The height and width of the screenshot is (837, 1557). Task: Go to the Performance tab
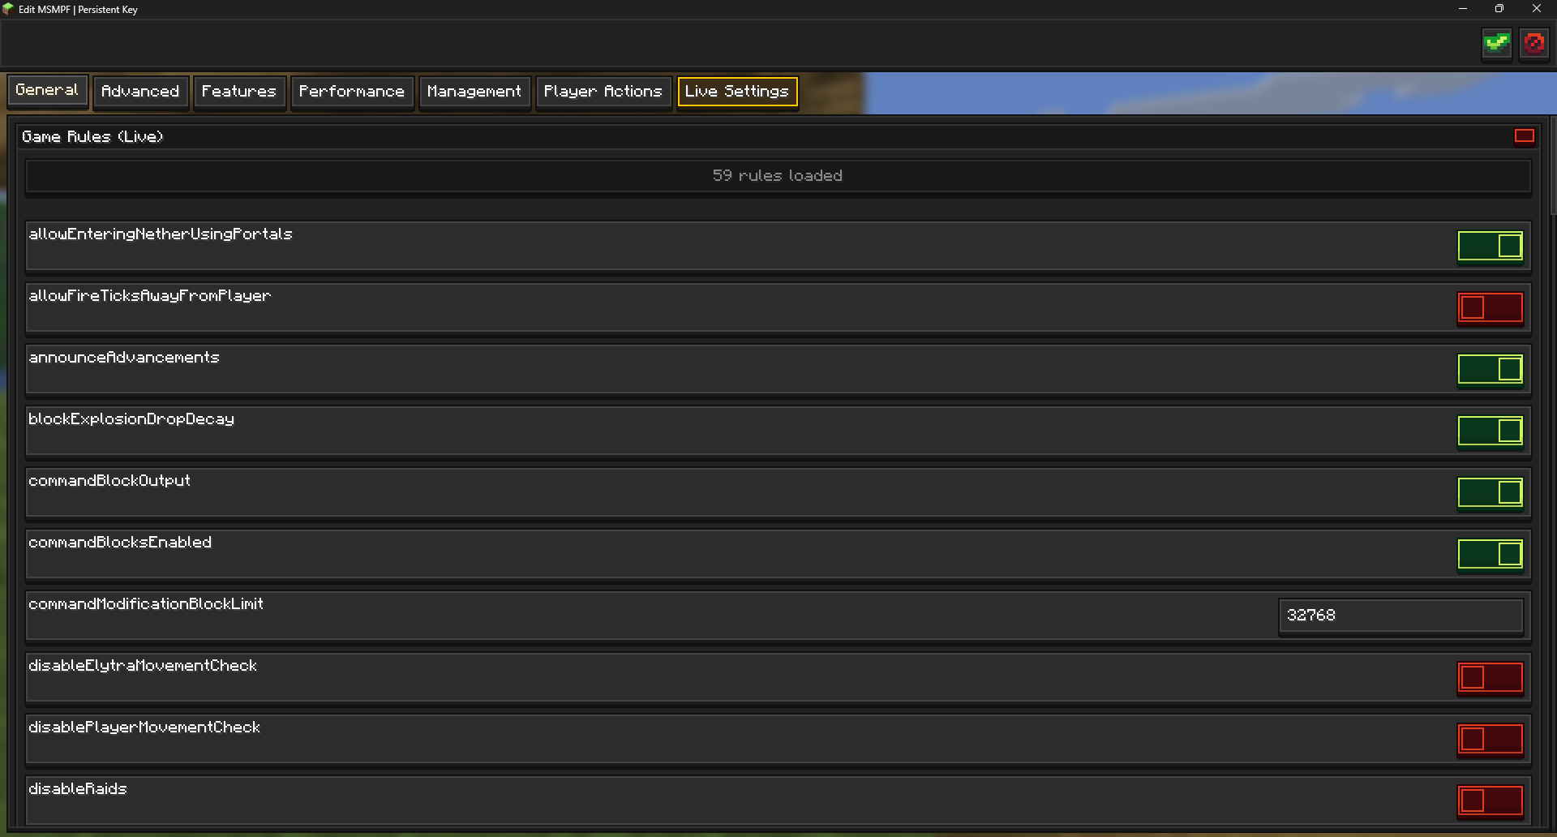[352, 92]
